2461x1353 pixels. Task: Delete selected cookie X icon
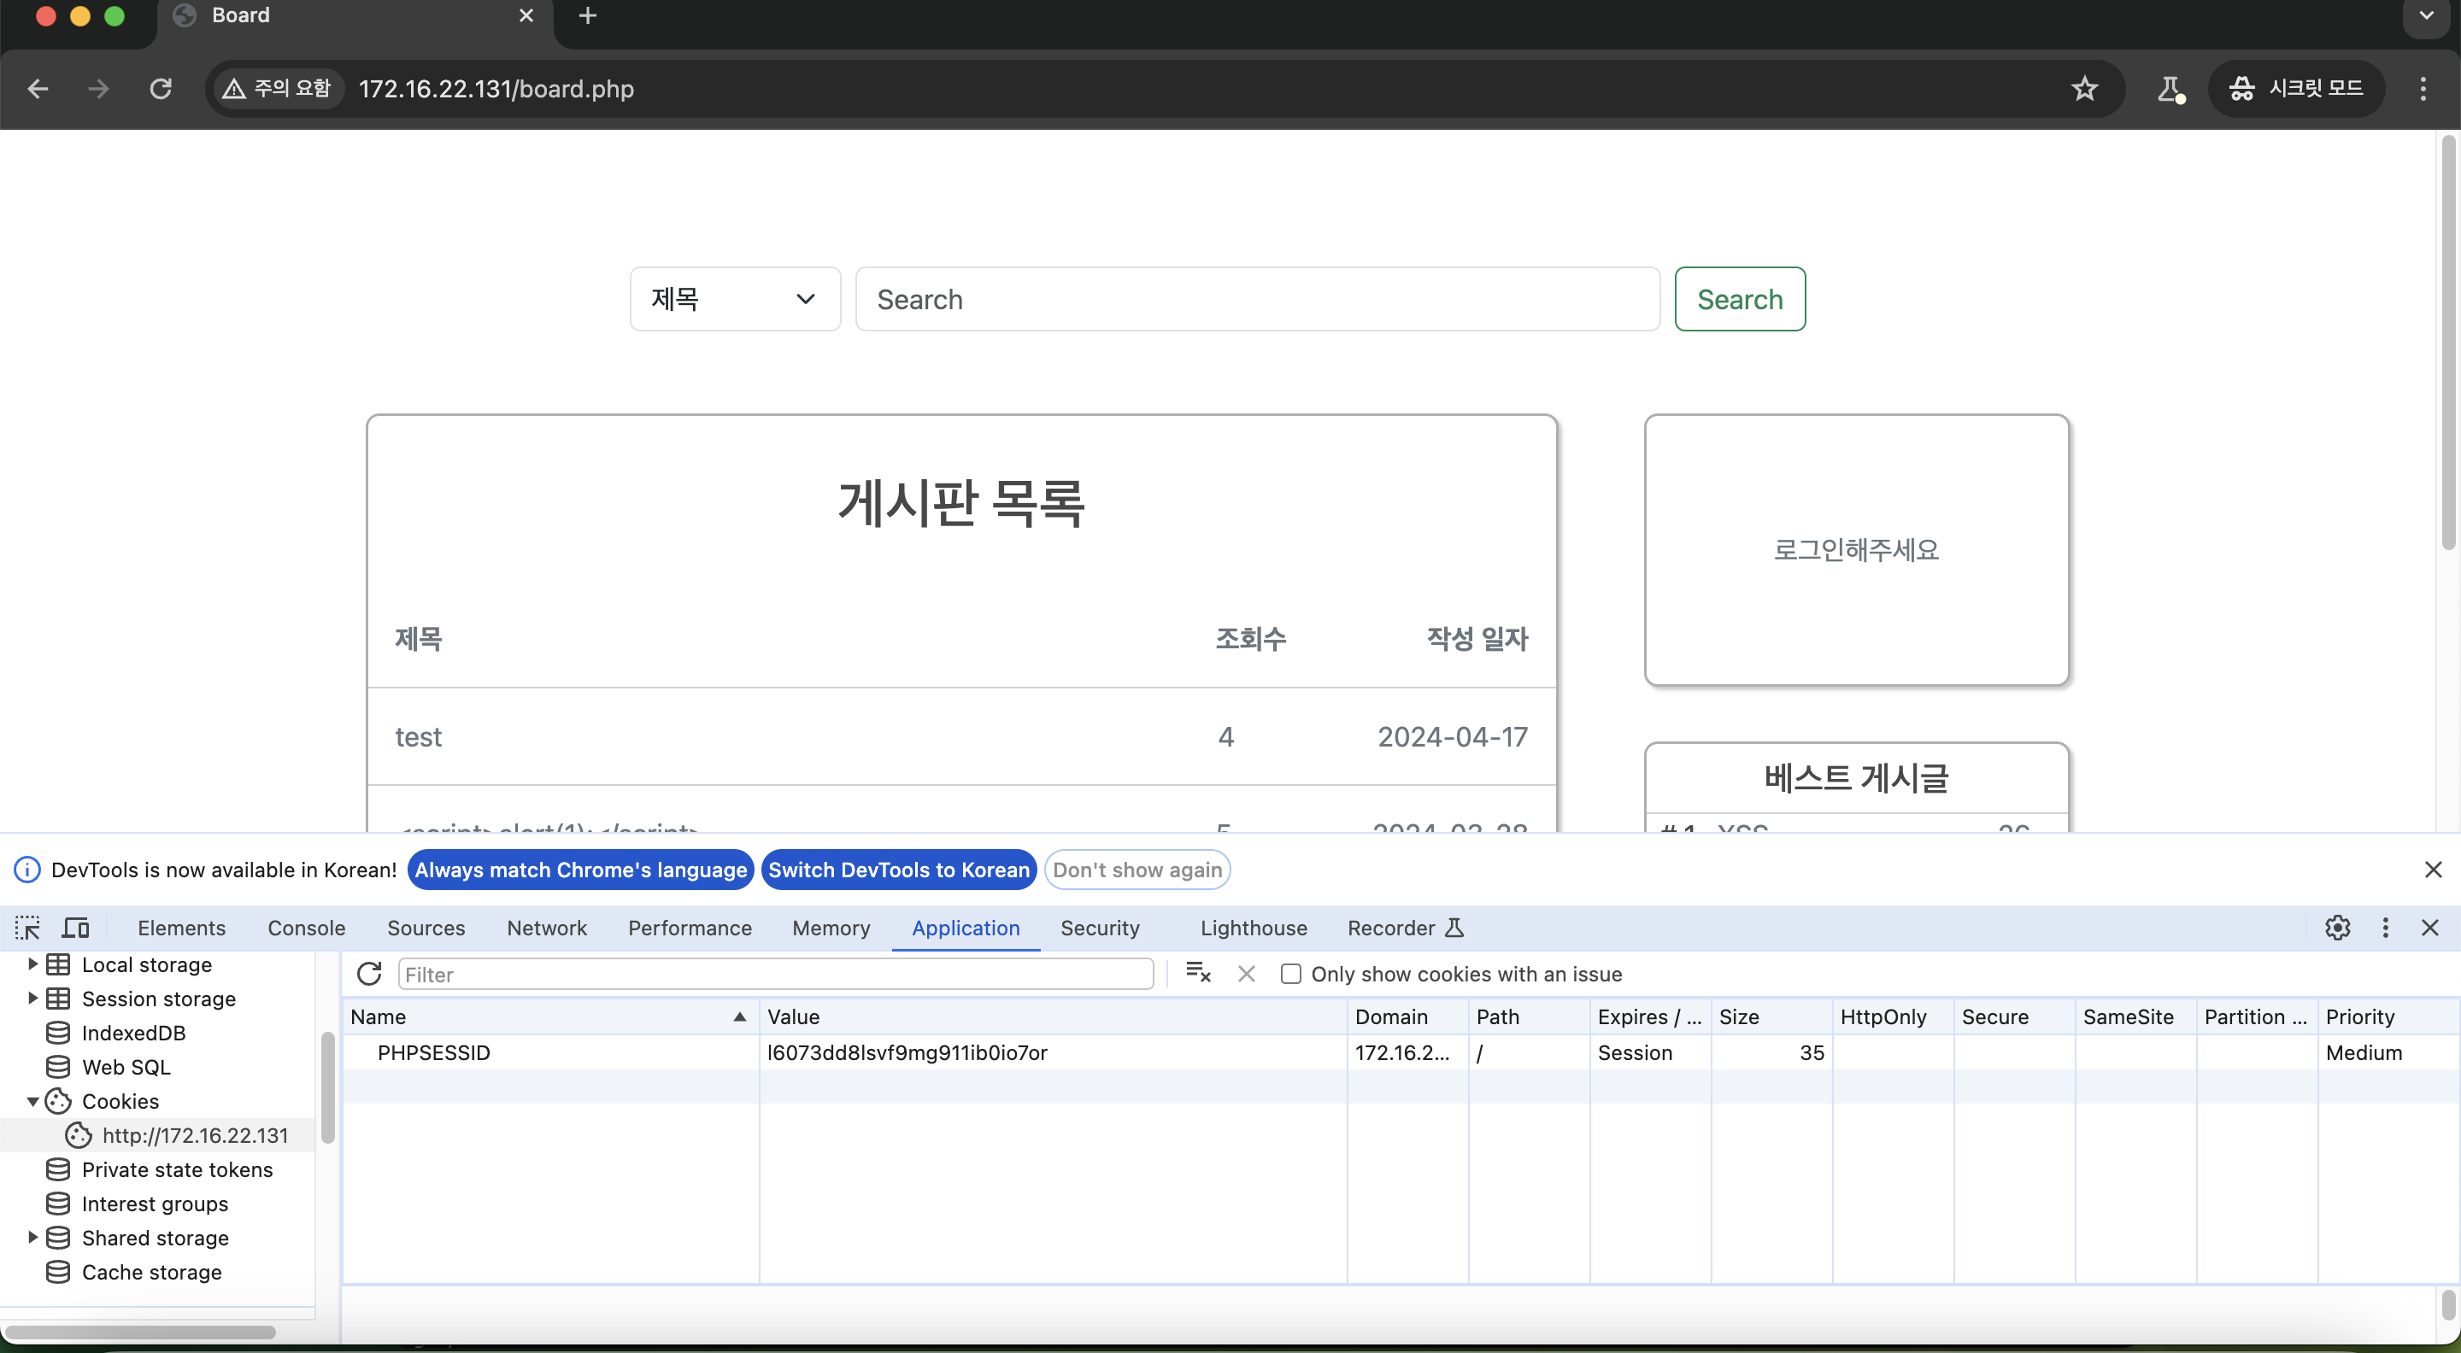[1247, 974]
